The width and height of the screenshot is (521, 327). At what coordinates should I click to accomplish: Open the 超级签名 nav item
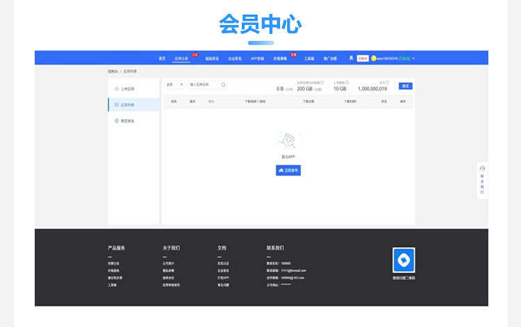(x=212, y=59)
